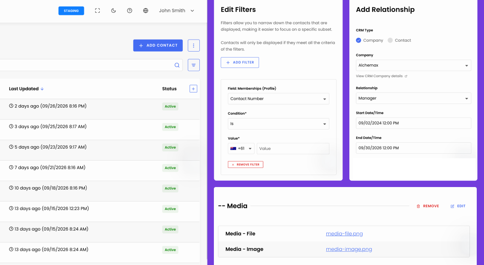The image size is (484, 265).
Task: Open the +61 country code dropdown
Action: (241, 148)
